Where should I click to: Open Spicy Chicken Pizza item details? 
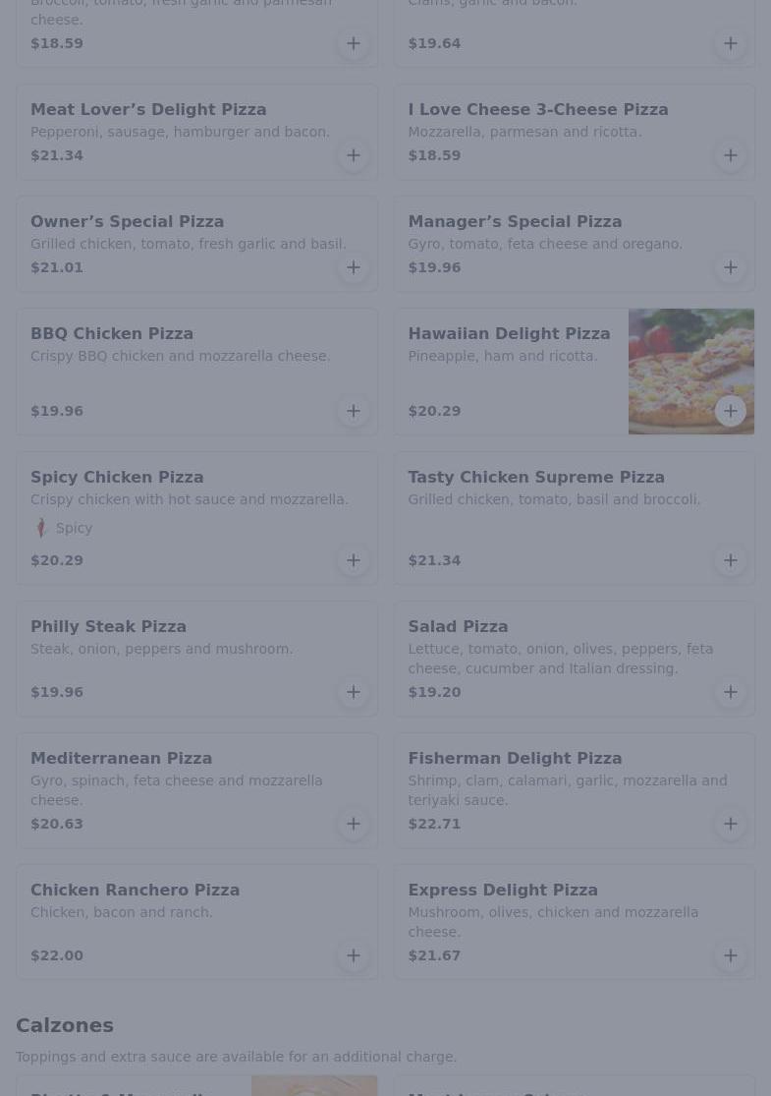click(117, 478)
